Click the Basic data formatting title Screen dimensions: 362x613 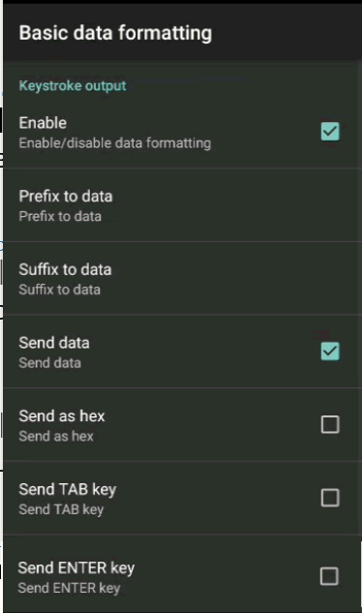(116, 33)
